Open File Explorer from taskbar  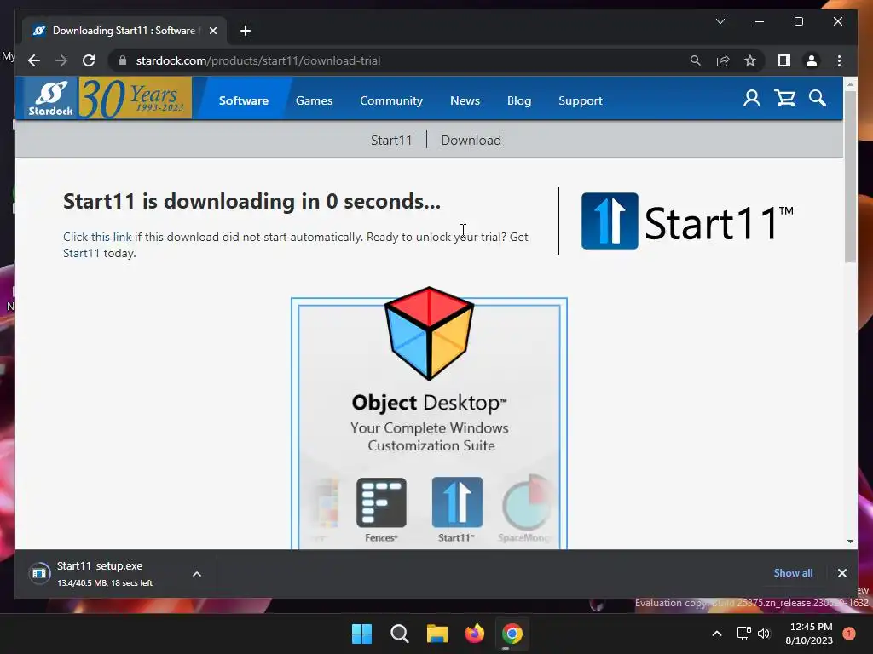tap(437, 634)
